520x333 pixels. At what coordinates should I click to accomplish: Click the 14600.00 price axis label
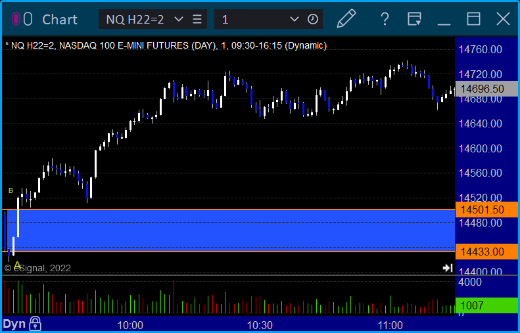[x=480, y=148]
